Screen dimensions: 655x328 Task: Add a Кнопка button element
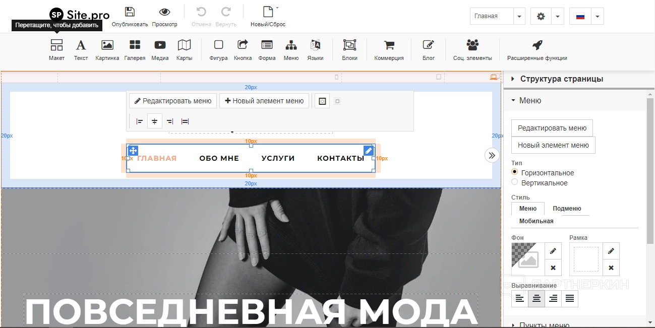click(243, 50)
